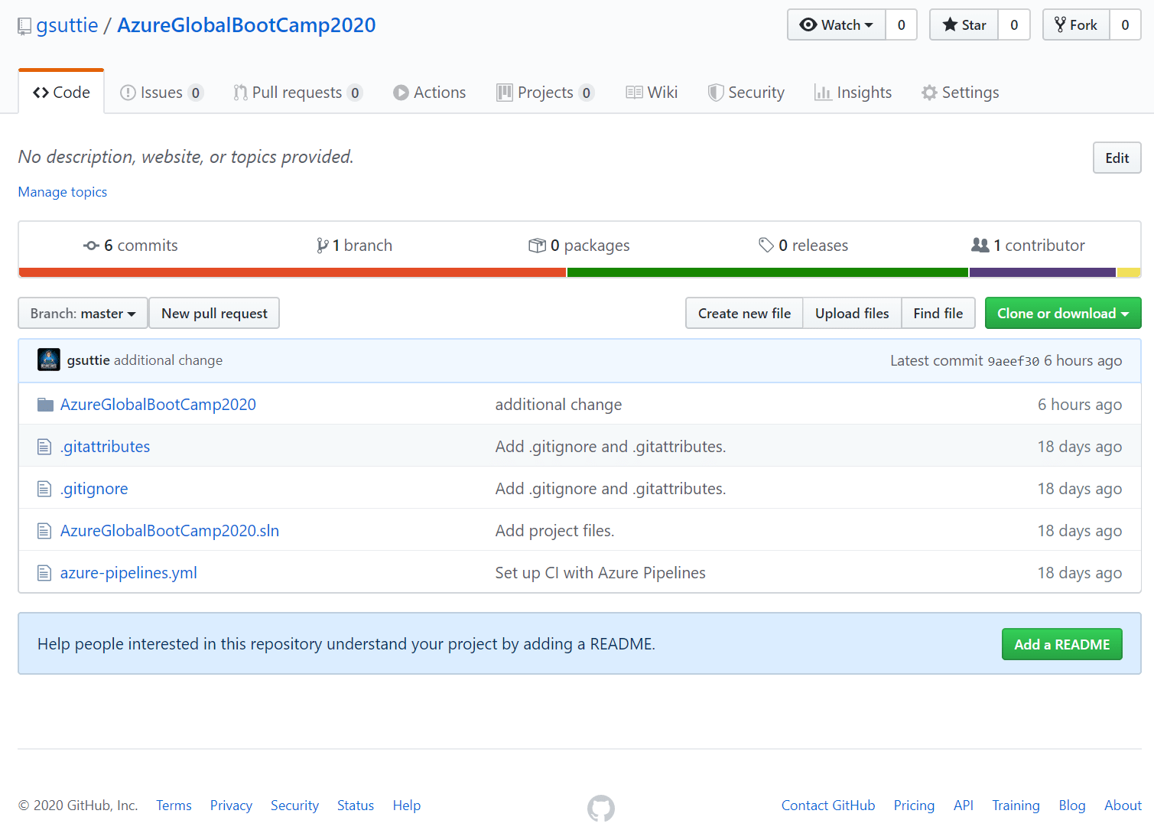This screenshot has width=1154, height=830.
Task: Click the file icon next to azure-pipelines.yml
Action: (44, 573)
